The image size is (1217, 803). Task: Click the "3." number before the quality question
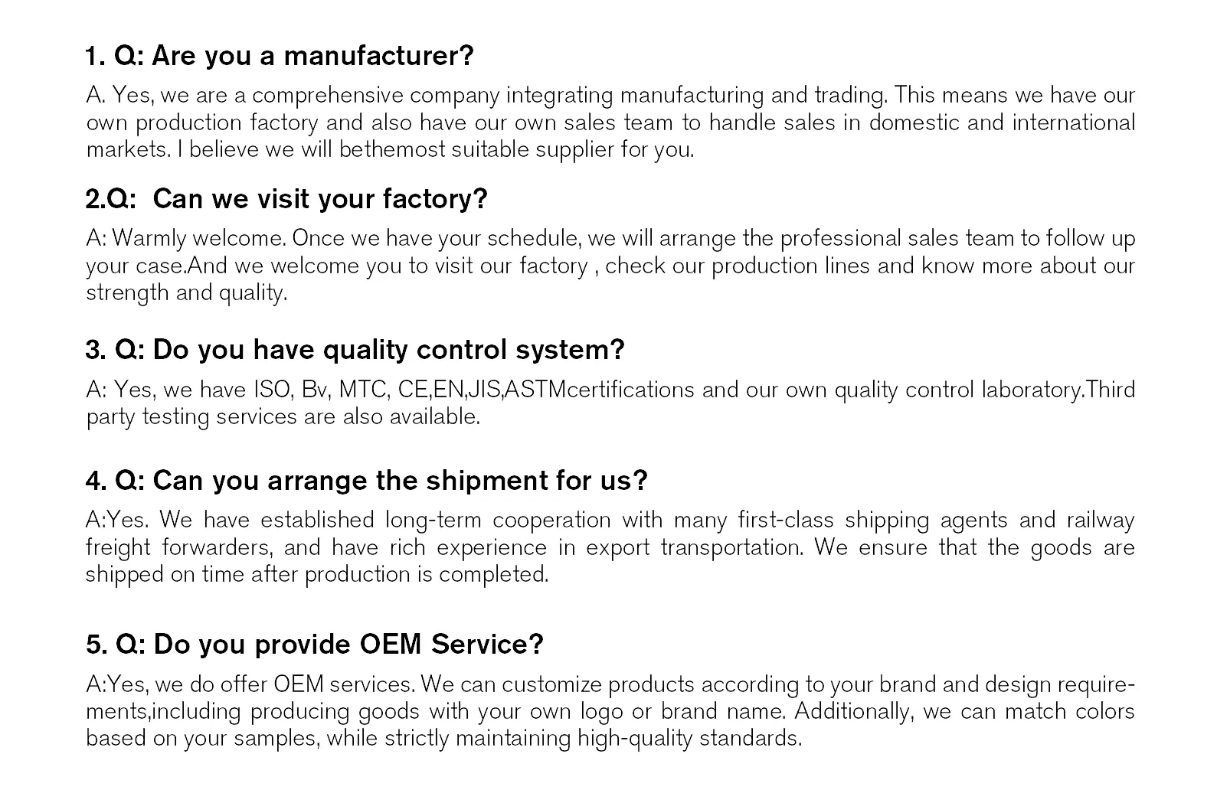coord(95,350)
